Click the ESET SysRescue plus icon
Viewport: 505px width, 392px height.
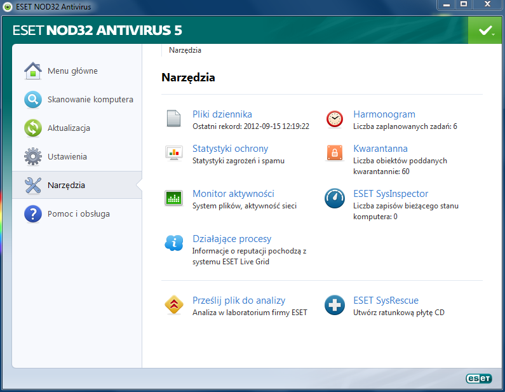pos(335,305)
